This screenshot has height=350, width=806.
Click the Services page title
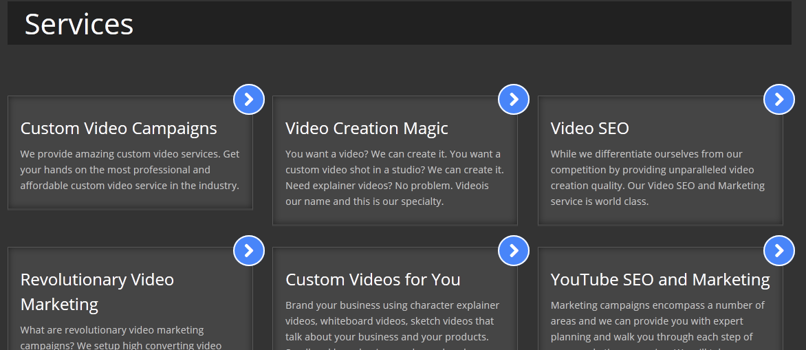point(79,24)
